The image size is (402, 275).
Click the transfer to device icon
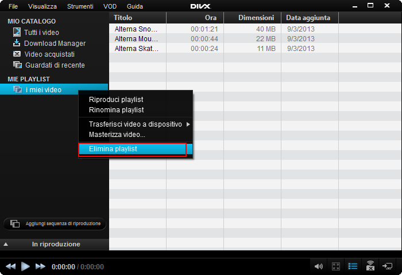tap(388, 266)
